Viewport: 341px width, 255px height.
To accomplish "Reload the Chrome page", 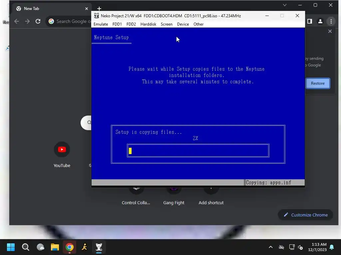I will (38, 21).
